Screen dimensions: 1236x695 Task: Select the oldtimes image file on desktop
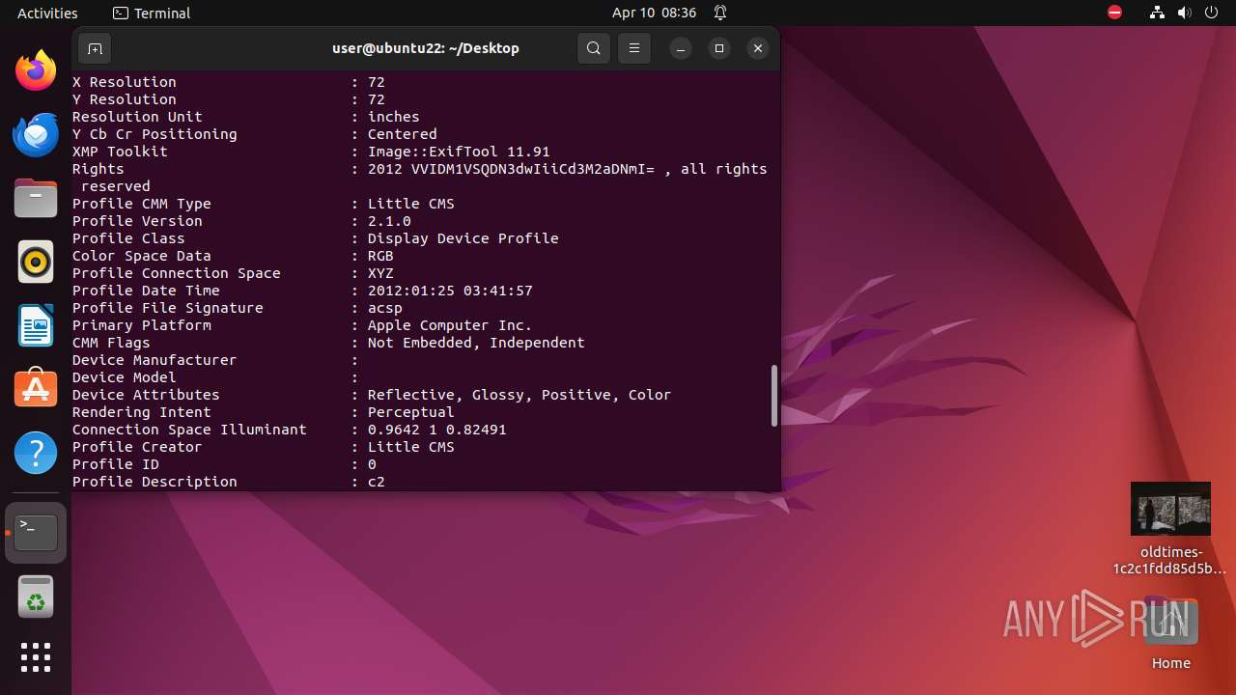pyautogui.click(x=1170, y=529)
